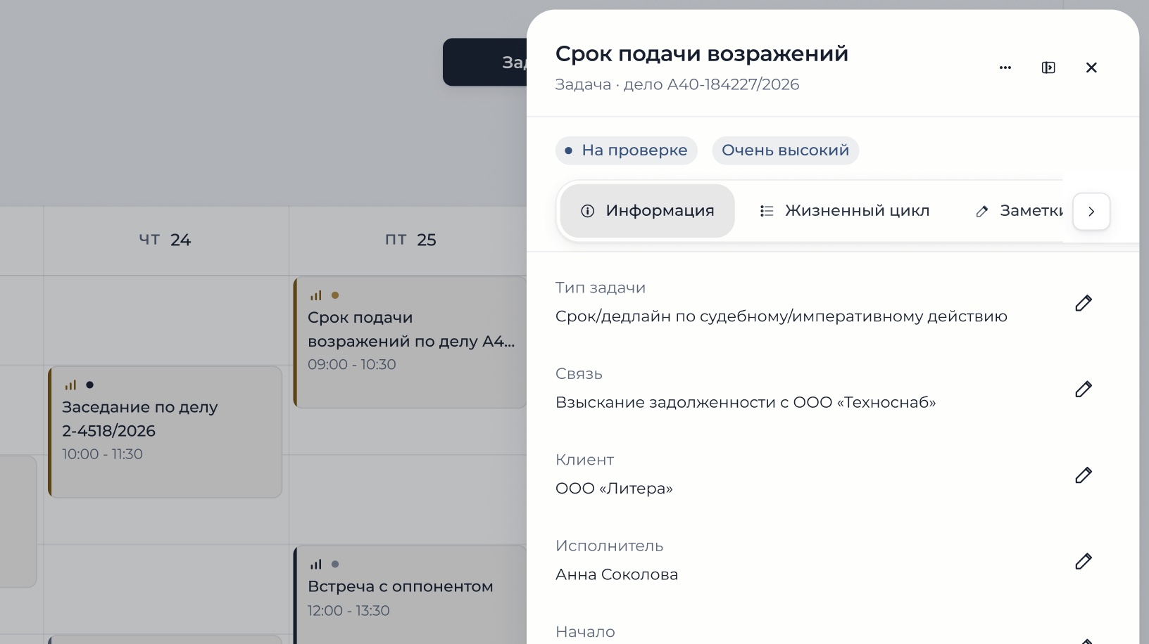Click the дело А40-184227/2026 subtitle
This screenshot has width=1149, height=644.
click(x=711, y=84)
